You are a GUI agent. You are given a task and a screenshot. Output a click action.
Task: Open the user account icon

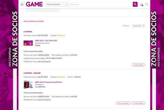click(141, 4)
